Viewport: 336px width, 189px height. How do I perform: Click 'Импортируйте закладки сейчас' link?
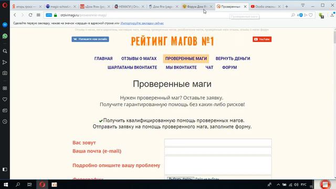coord(142,23)
